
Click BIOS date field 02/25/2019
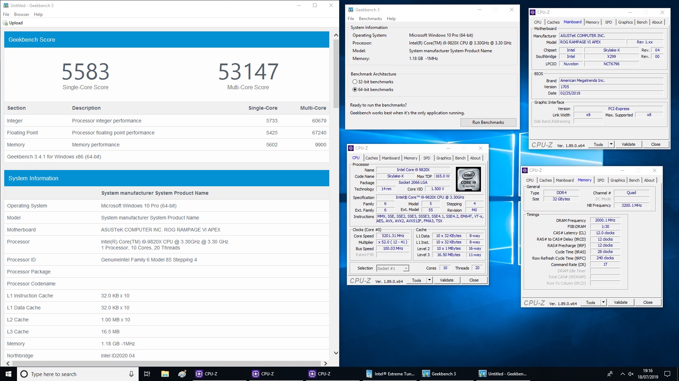pyautogui.click(x=611, y=93)
